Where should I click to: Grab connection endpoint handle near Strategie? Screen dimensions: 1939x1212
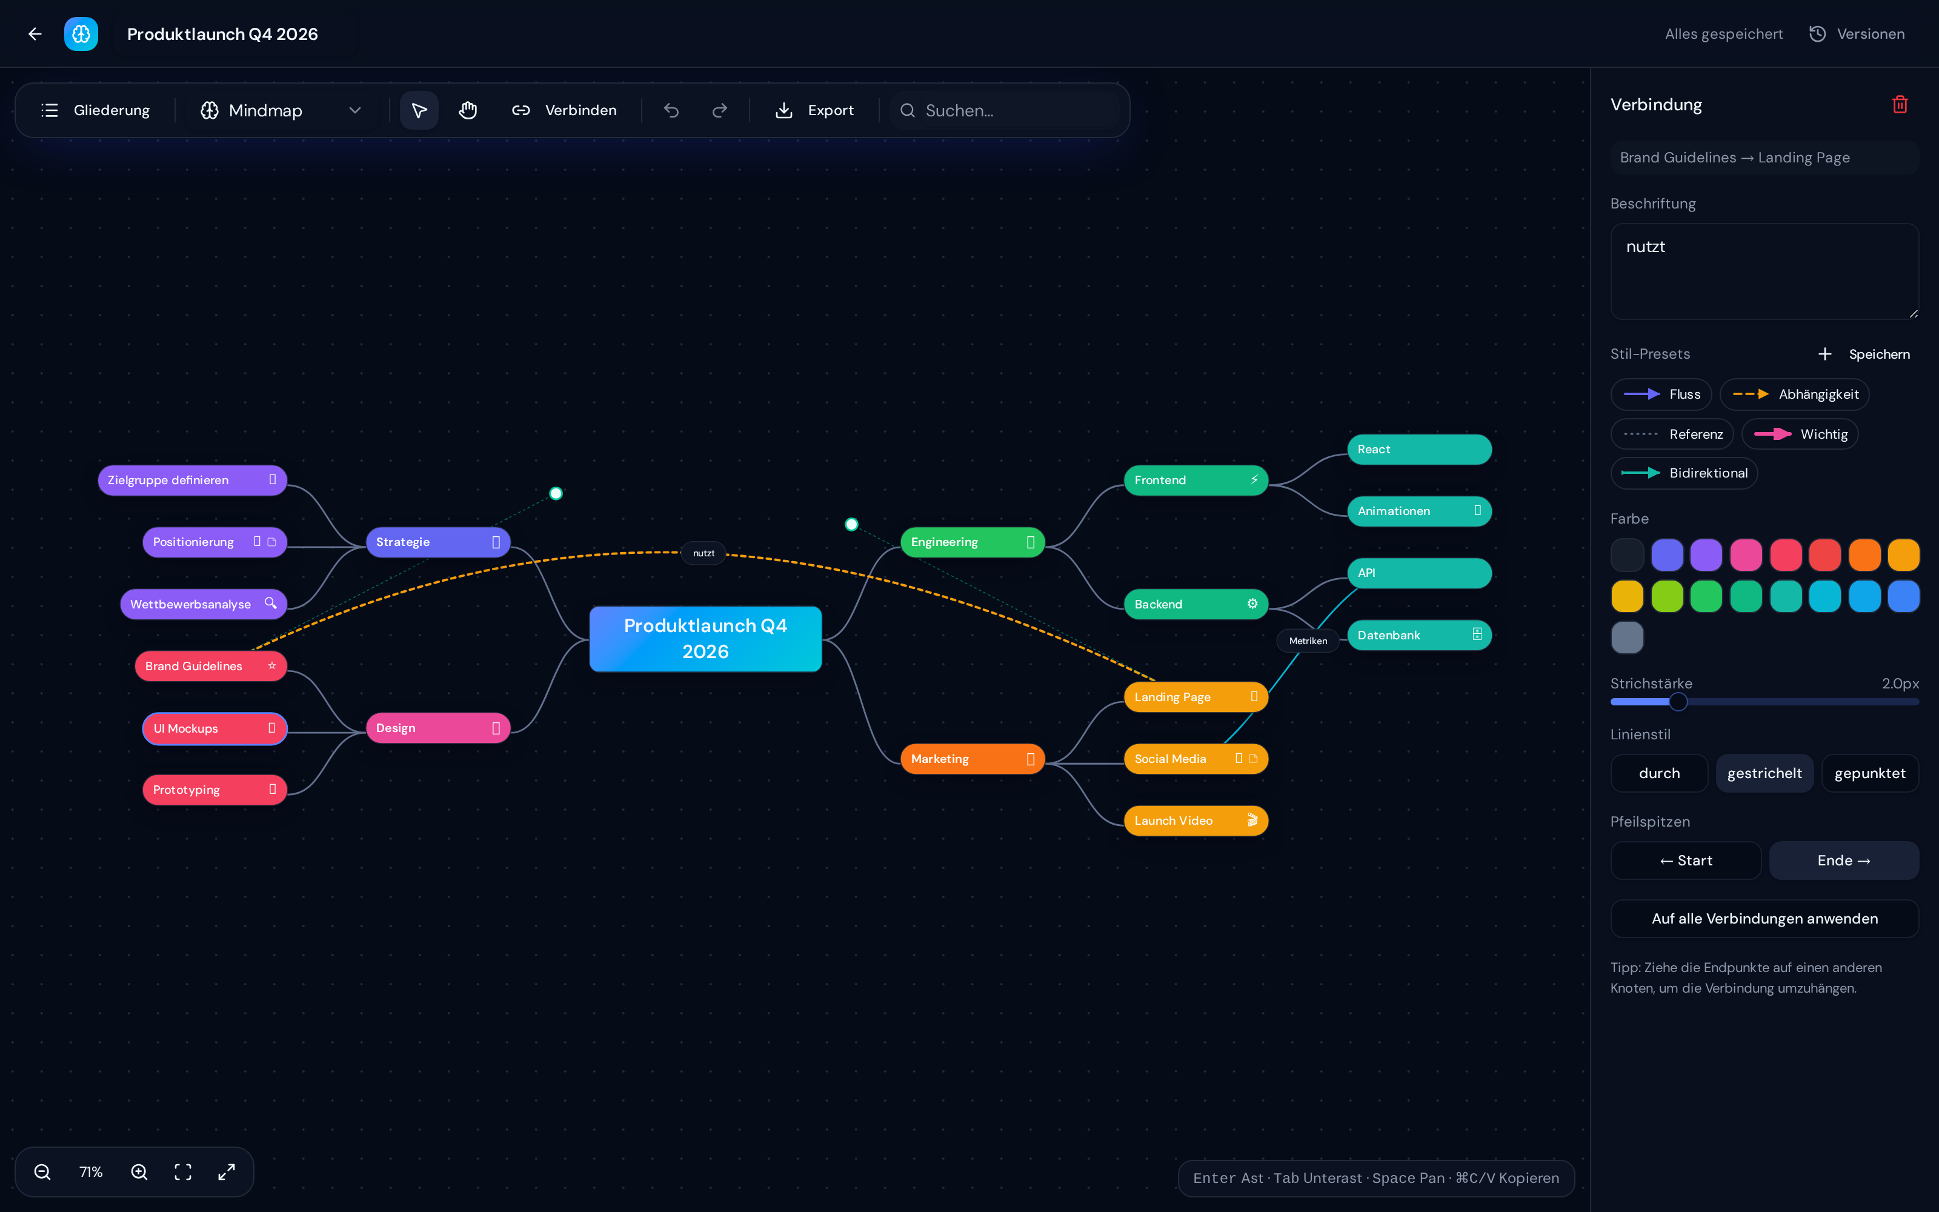[x=556, y=493]
